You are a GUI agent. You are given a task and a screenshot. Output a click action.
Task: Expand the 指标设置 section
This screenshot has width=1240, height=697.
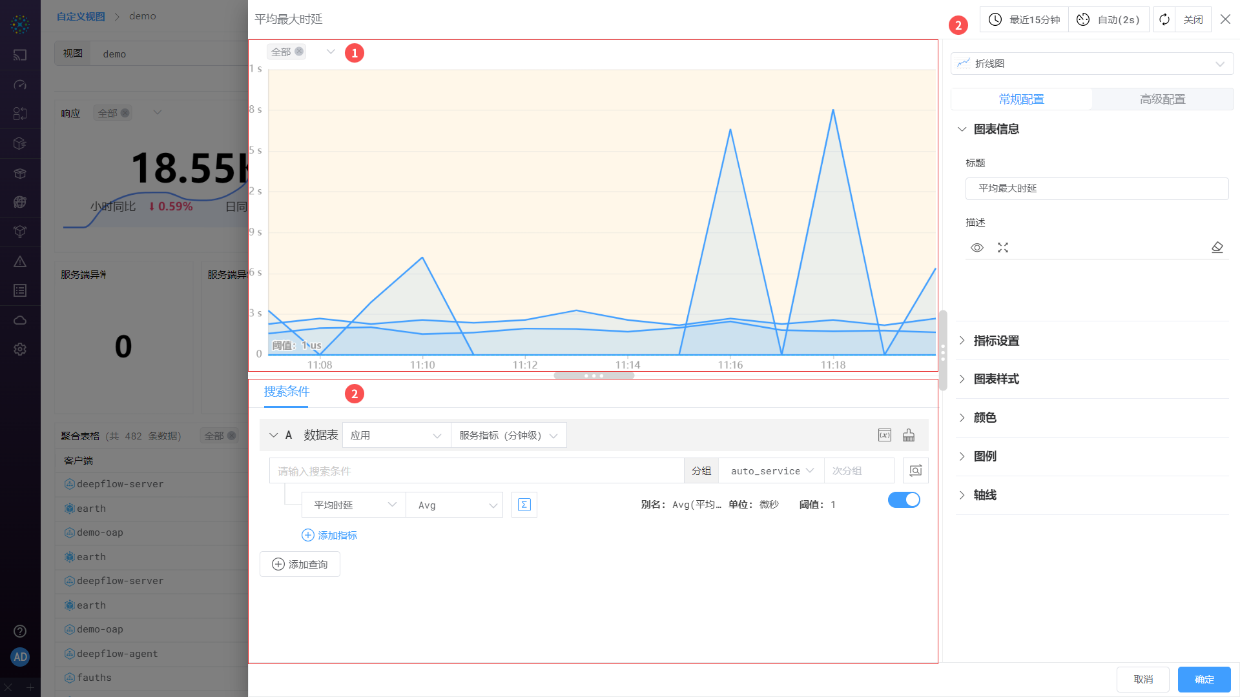[996, 340]
